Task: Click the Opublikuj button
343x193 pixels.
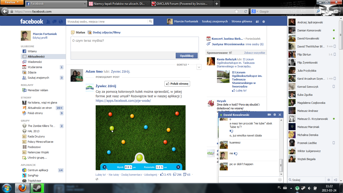Action: 187,56
